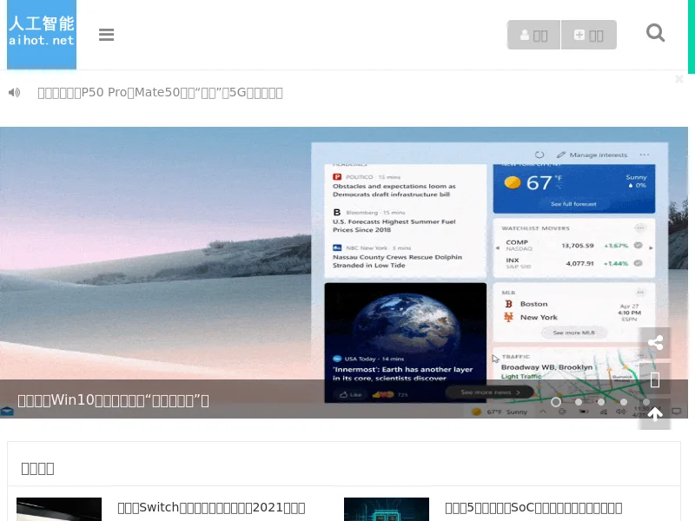695x521 pixels.
Task: Click the back-to-top arrow icon
Action: point(655,414)
